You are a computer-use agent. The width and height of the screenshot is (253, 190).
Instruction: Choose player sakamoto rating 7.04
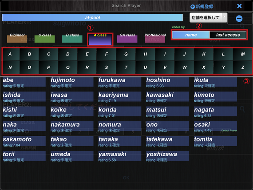(24, 142)
